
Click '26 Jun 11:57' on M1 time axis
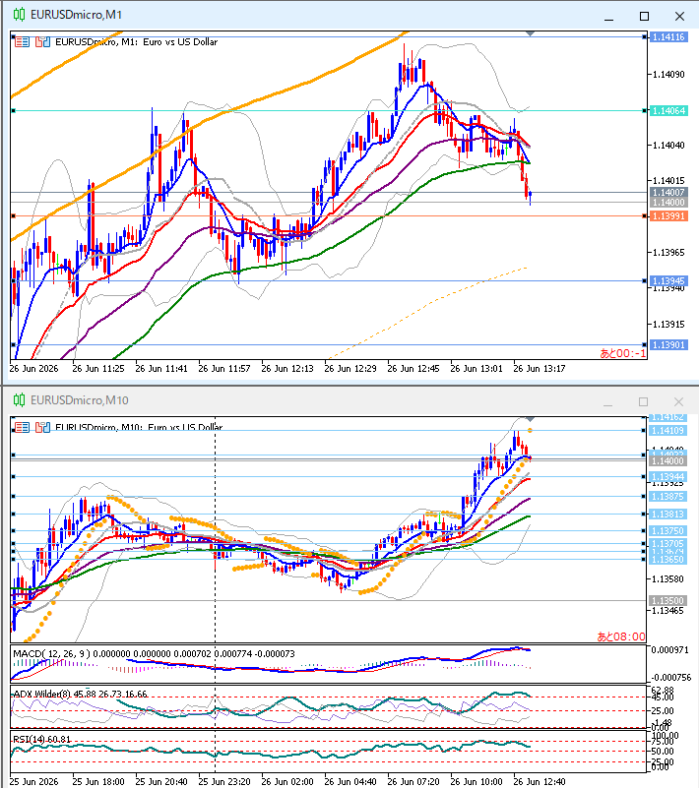223,369
